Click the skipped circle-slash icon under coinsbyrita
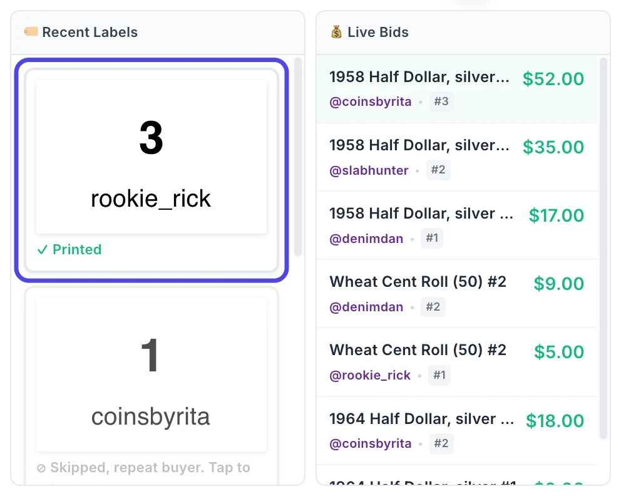The height and width of the screenshot is (496, 621). pos(41,468)
